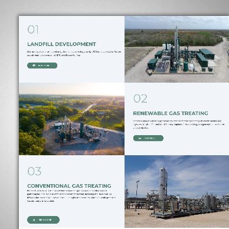The height and width of the screenshot is (229, 229).
Task: Open the Conventional Gas Treating heading
Action: click(69, 186)
